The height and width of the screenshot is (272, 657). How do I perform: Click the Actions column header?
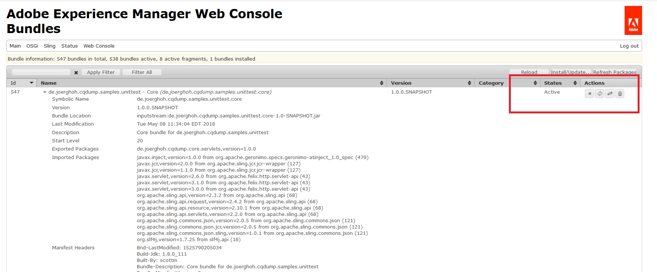click(594, 83)
